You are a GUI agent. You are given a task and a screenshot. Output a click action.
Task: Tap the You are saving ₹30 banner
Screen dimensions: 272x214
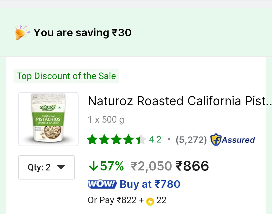click(x=82, y=33)
